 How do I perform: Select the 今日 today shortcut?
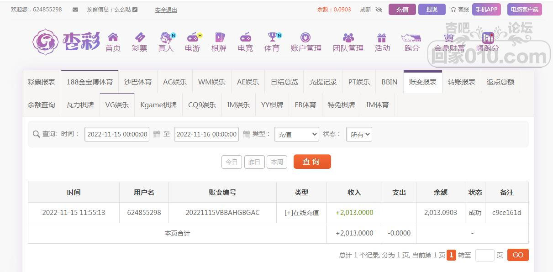click(x=232, y=162)
